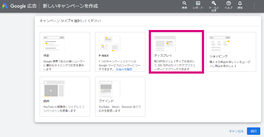The height and width of the screenshot is (137, 264).
Task: Select the ファインド campaign type card
Action: click(x=120, y=96)
